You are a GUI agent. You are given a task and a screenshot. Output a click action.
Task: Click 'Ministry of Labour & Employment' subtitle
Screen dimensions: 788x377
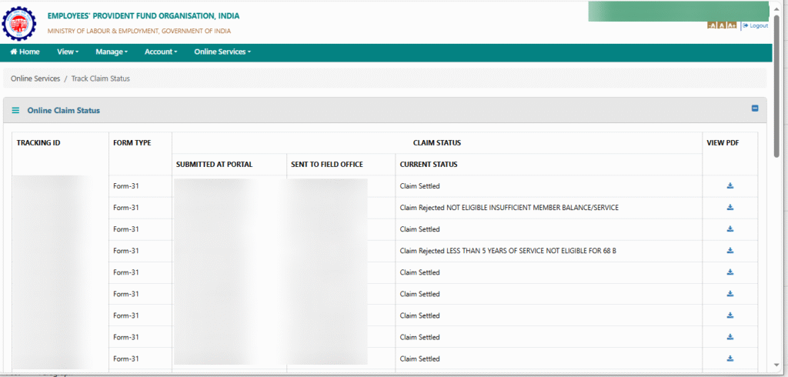[x=139, y=32]
